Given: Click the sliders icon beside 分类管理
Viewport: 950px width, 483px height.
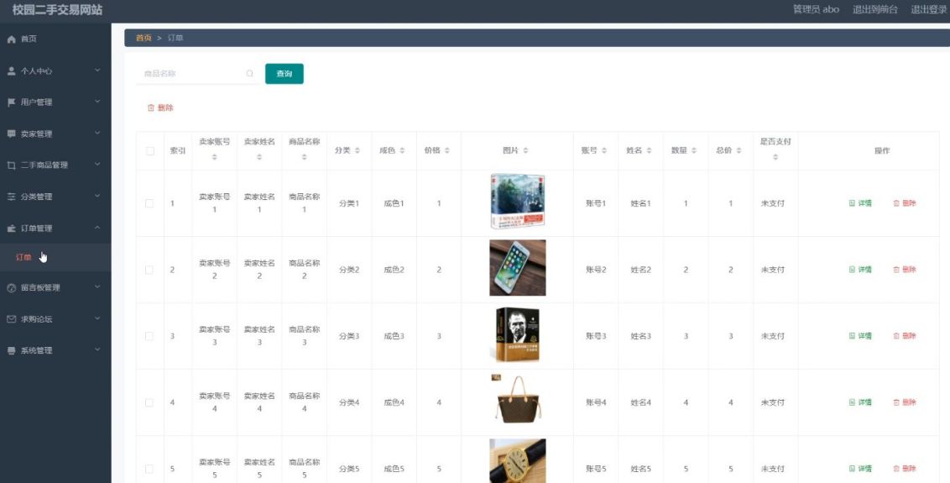Looking at the screenshot, I should point(11,197).
